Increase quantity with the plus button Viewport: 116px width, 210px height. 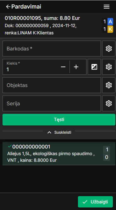[76, 67]
